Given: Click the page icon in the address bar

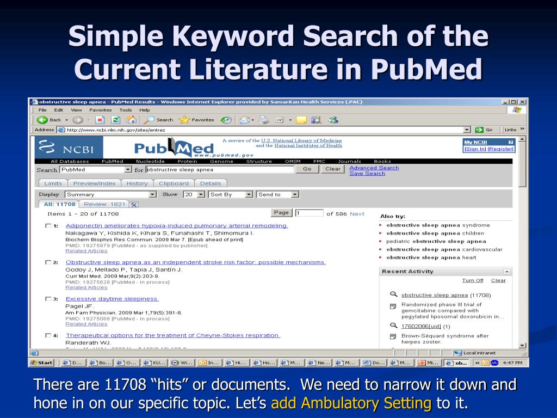Looking at the screenshot, I should pos(61,130).
